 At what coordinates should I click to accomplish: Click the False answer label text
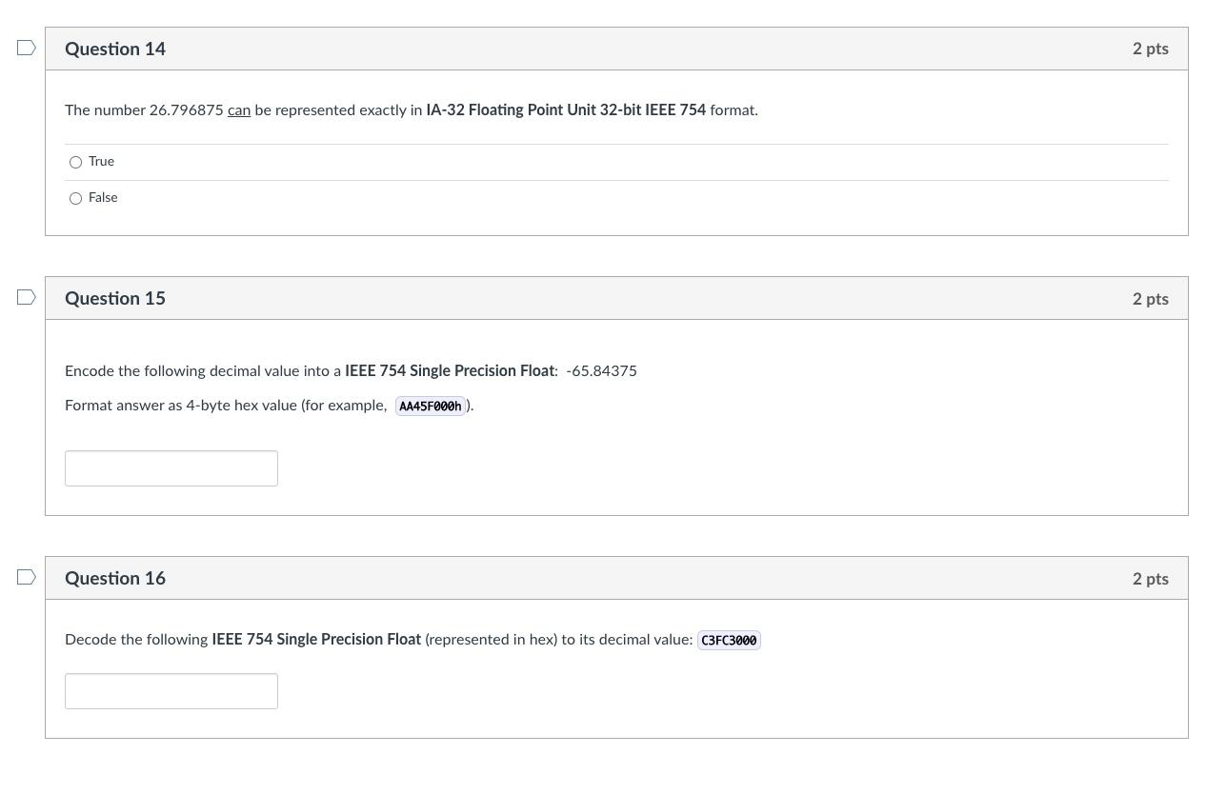(103, 197)
